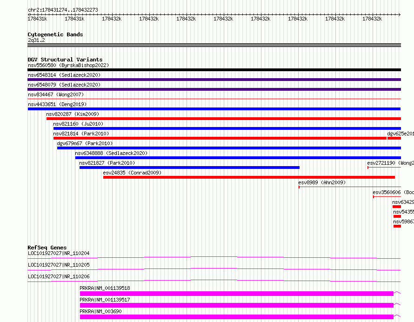Screen dimensions: 414x322
Task: Select PRKRA|NM_001139517 transcript label
Action: point(105,300)
